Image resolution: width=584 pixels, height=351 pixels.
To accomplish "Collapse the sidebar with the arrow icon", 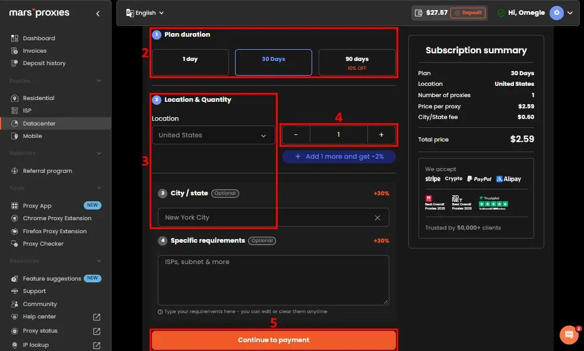I will point(98,14).
